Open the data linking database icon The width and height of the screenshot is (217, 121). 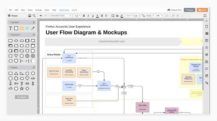(207, 76)
